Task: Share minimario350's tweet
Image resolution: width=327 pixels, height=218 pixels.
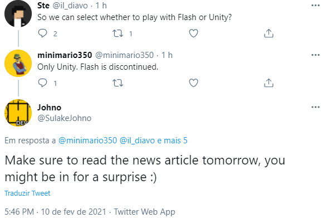Action: tap(269, 83)
